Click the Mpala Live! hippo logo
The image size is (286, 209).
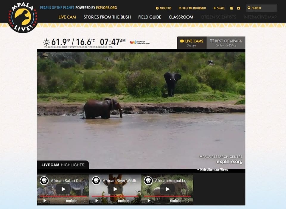[23, 18]
